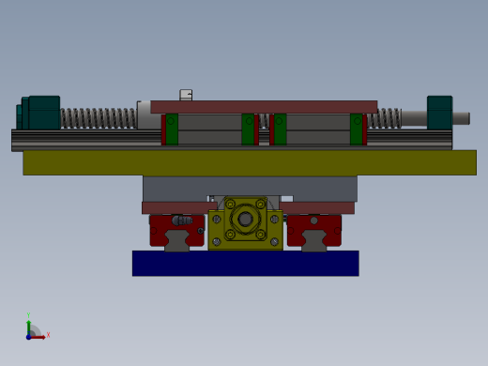Click the small white sensor bracket atop the table

pyautogui.click(x=186, y=95)
